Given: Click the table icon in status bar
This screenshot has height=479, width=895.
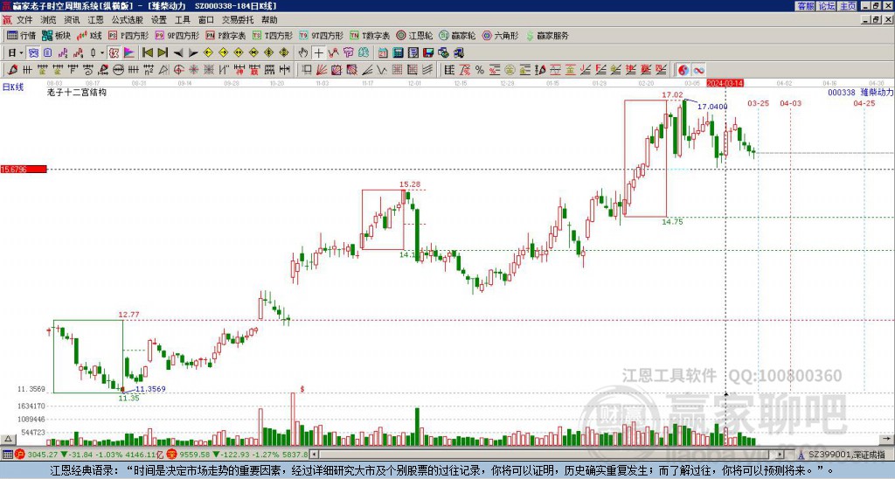Looking at the screenshot, I should pos(7,455).
